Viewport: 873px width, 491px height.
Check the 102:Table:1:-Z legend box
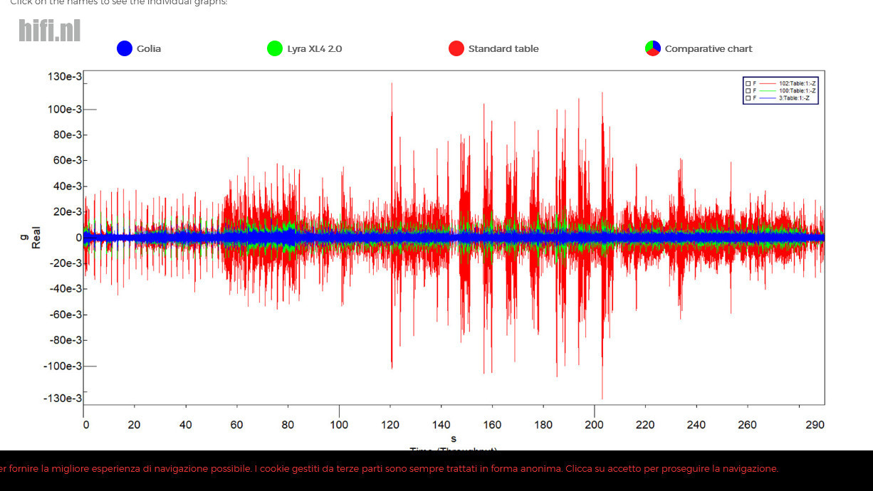point(748,83)
